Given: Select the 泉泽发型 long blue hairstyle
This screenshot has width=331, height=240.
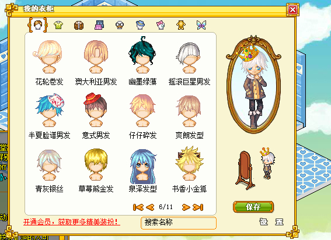Looking at the screenshot, I should tap(142, 171).
